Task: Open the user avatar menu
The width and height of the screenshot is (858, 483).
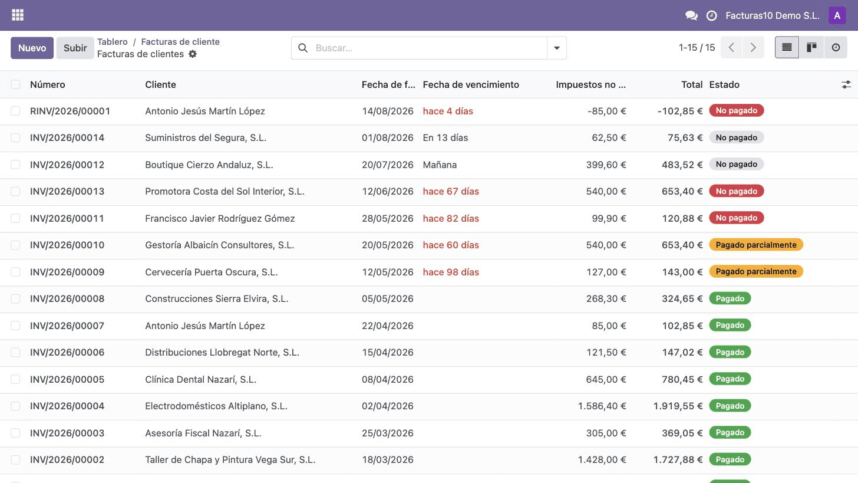Action: tap(837, 15)
